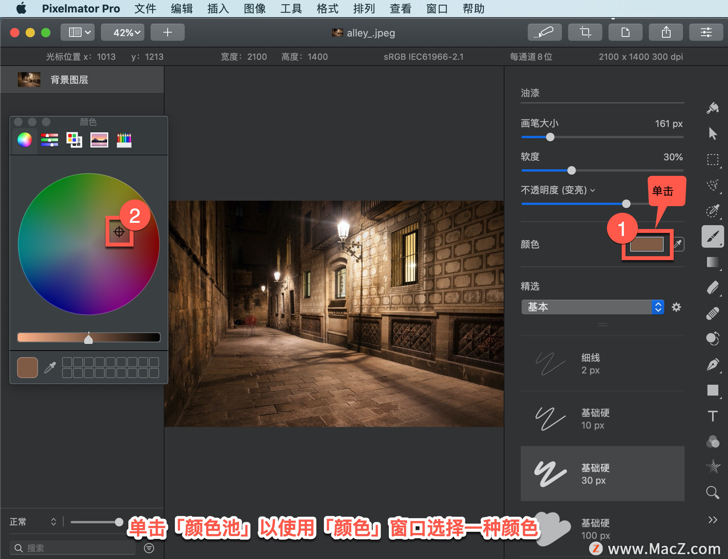Click current brown color swatch in Colors window
This screenshot has width=728, height=559.
coord(28,367)
